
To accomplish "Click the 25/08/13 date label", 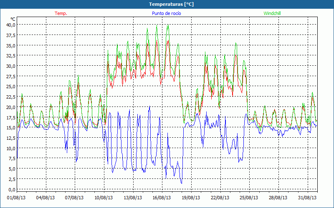I will click(x=249, y=198).
